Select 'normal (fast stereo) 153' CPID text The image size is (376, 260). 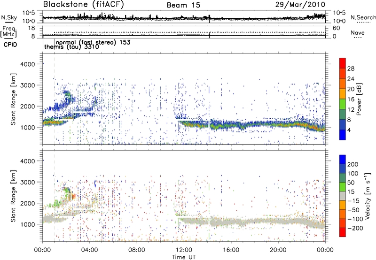click(93, 42)
